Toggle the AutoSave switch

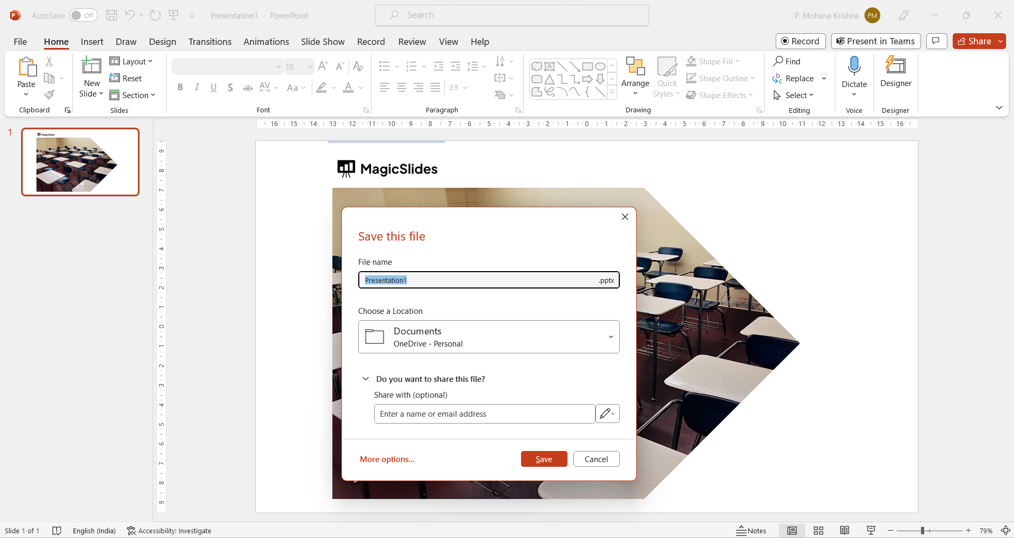[x=83, y=15]
